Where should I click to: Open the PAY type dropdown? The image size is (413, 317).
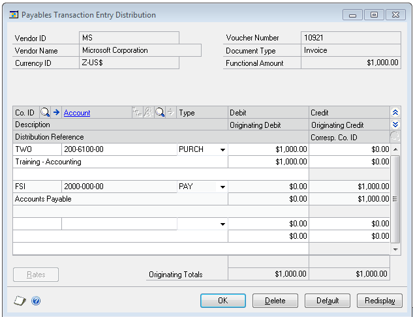222,187
